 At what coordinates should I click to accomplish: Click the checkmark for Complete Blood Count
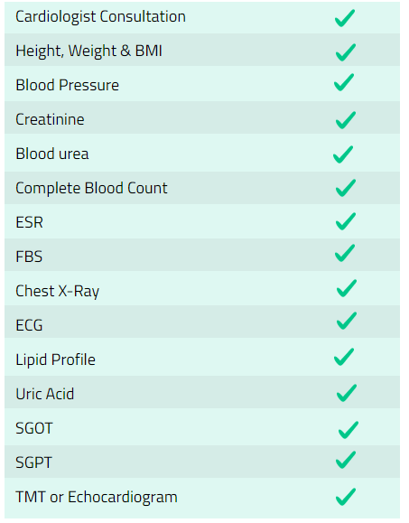346,188
